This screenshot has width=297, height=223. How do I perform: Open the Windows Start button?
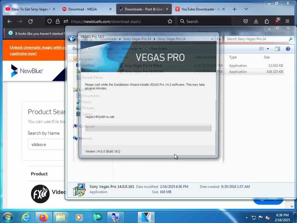pyautogui.click(x=8, y=217)
